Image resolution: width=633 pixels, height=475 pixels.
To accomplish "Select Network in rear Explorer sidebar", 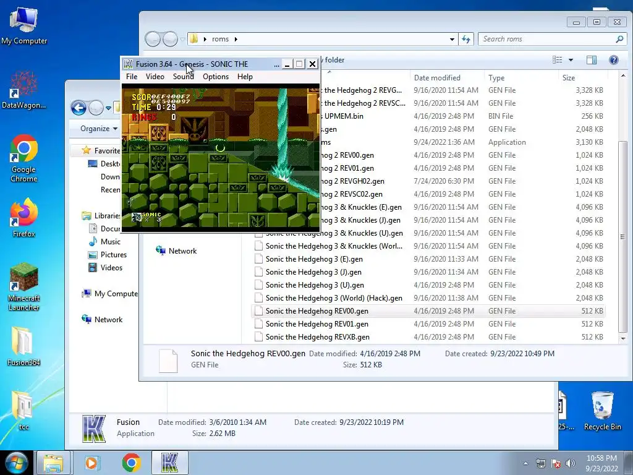I will tap(102, 320).
